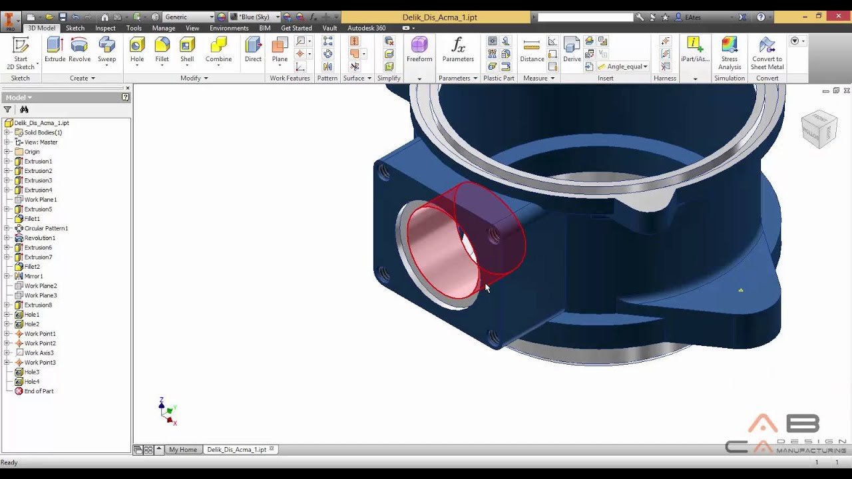Expand the Create panel dropdown
852x479 pixels.
tap(83, 78)
